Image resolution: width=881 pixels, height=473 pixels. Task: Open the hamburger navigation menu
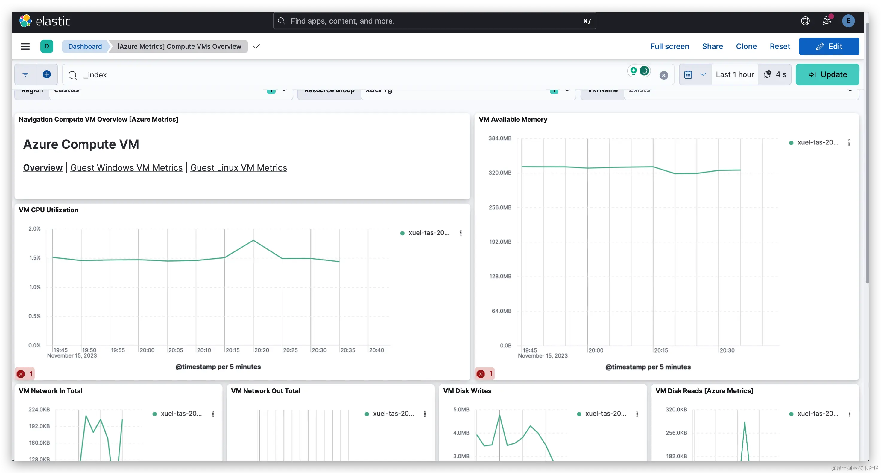click(x=25, y=46)
